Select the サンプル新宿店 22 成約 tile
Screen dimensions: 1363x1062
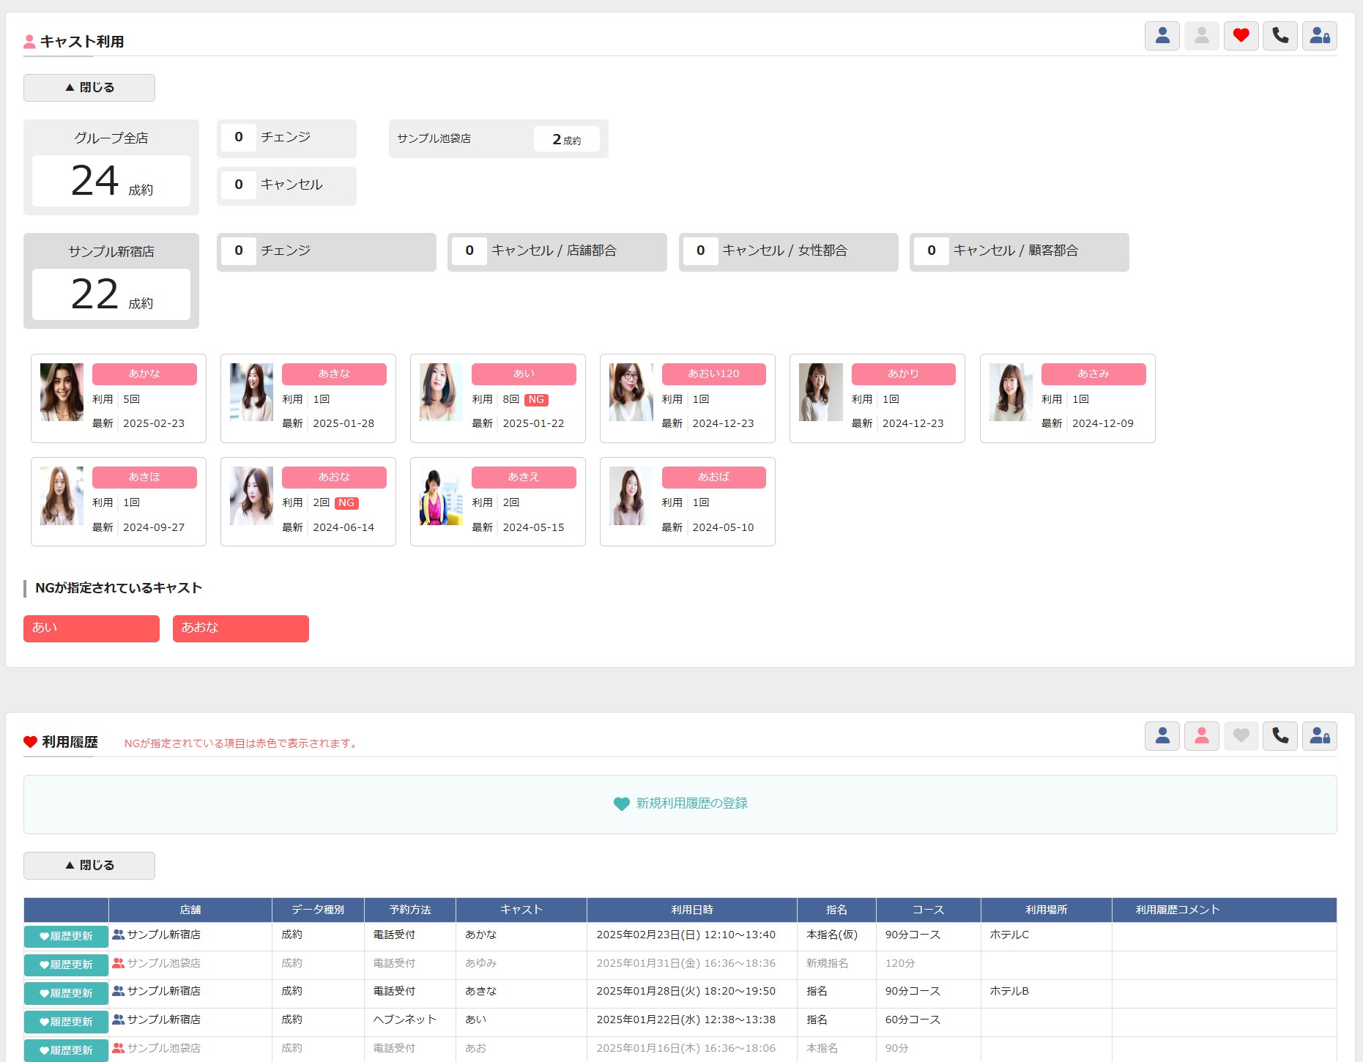tap(111, 281)
